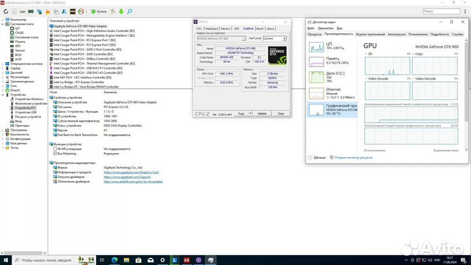Viewport: 471px width, 265px height.
Task: Click the green memory module toolbar icon
Action: coord(31,11)
